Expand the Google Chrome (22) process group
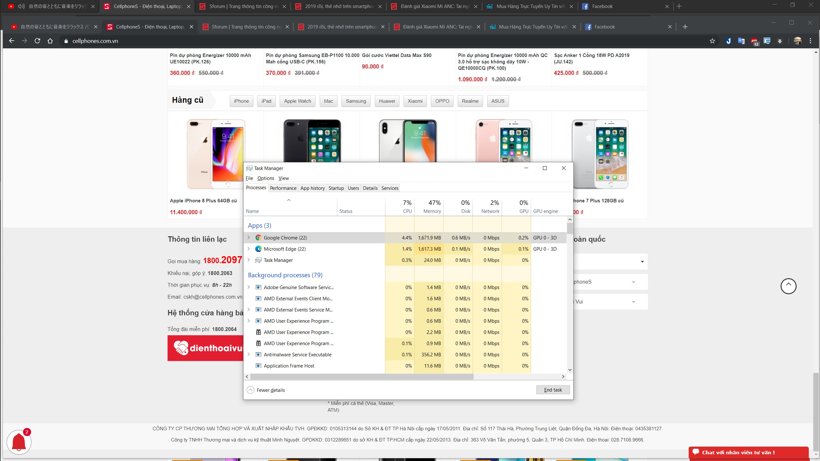The height and width of the screenshot is (461, 820). [x=249, y=238]
